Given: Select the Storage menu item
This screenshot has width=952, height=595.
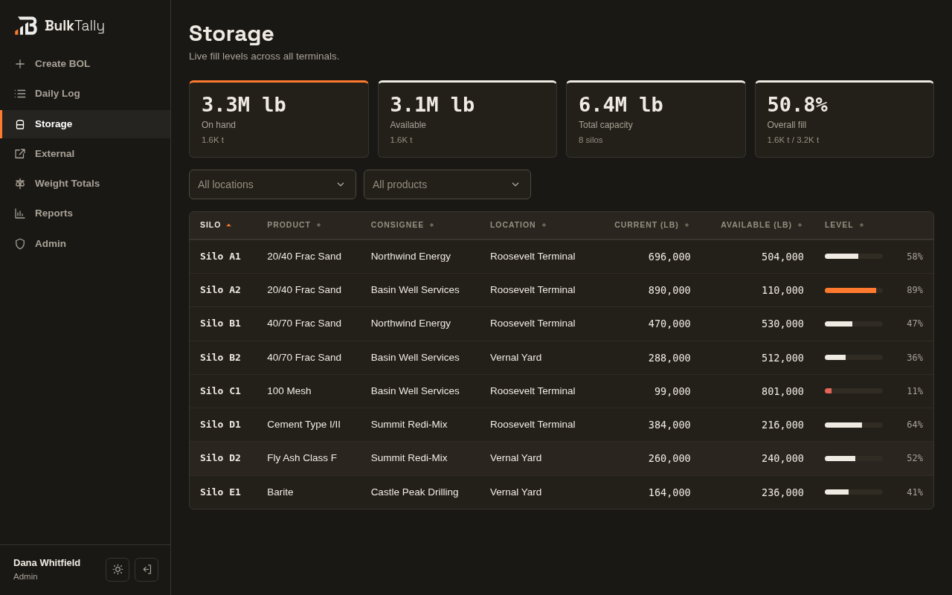Looking at the screenshot, I should (x=86, y=124).
